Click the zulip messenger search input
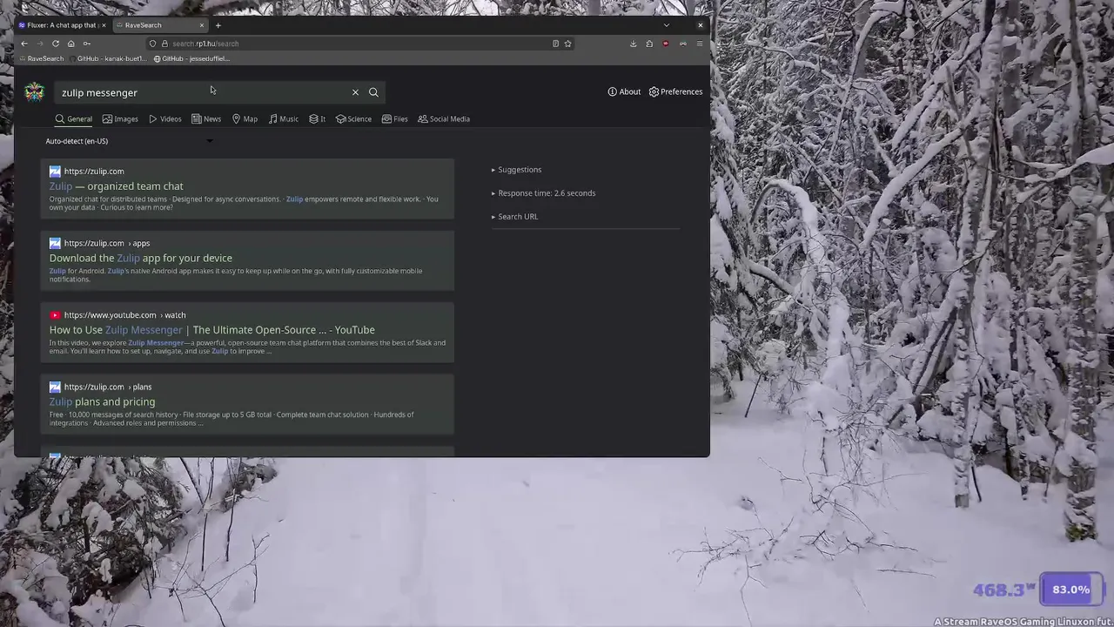 click(202, 92)
